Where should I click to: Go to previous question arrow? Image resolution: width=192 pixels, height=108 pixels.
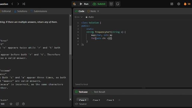(12, 4)
